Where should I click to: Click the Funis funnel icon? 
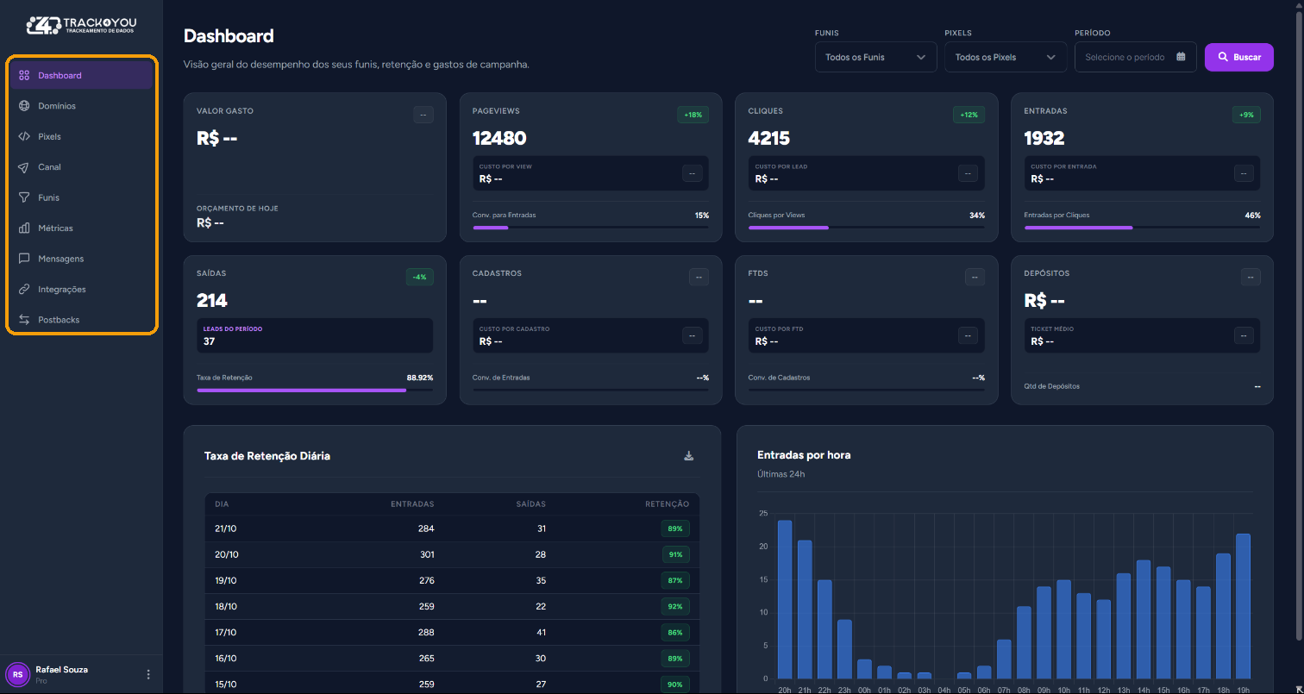click(24, 197)
